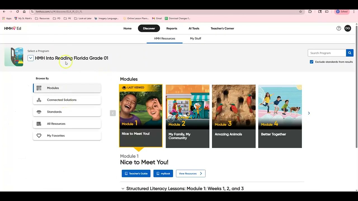
Task: Open the Apps grid shortcut in bookmarks bar
Action: click(7, 18)
